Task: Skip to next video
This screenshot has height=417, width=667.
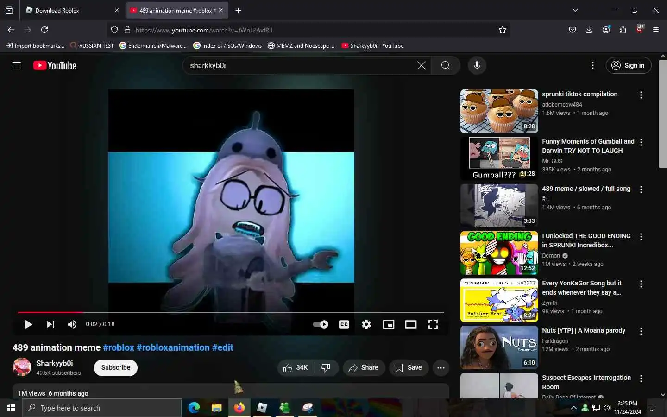Action: pos(50,324)
